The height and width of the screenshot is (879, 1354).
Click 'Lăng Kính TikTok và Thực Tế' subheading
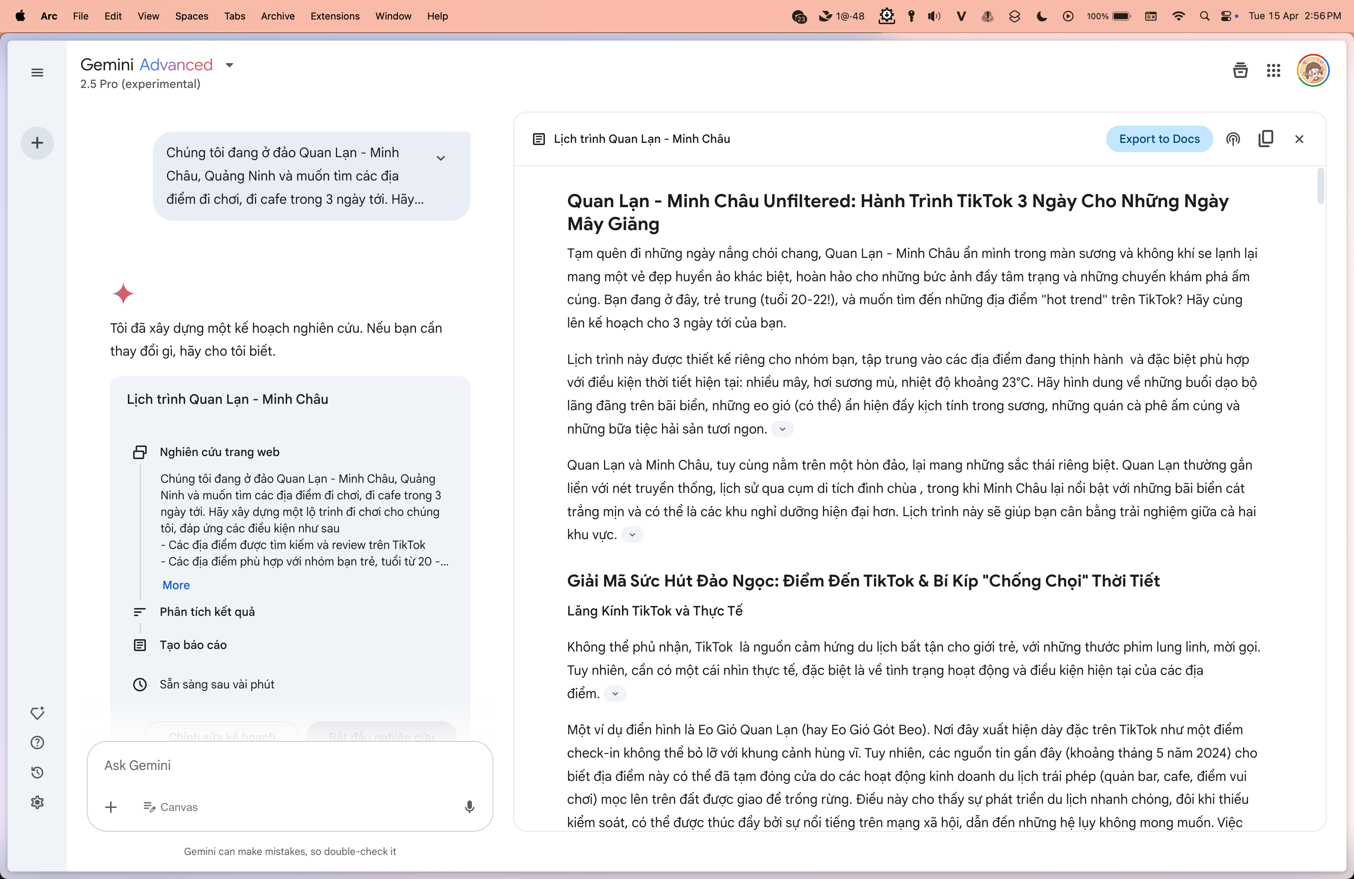pos(655,611)
